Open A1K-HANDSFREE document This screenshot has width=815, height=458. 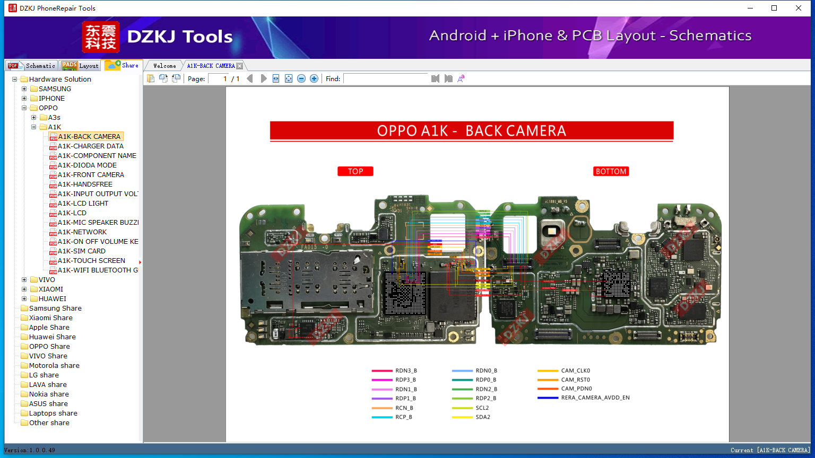click(85, 184)
